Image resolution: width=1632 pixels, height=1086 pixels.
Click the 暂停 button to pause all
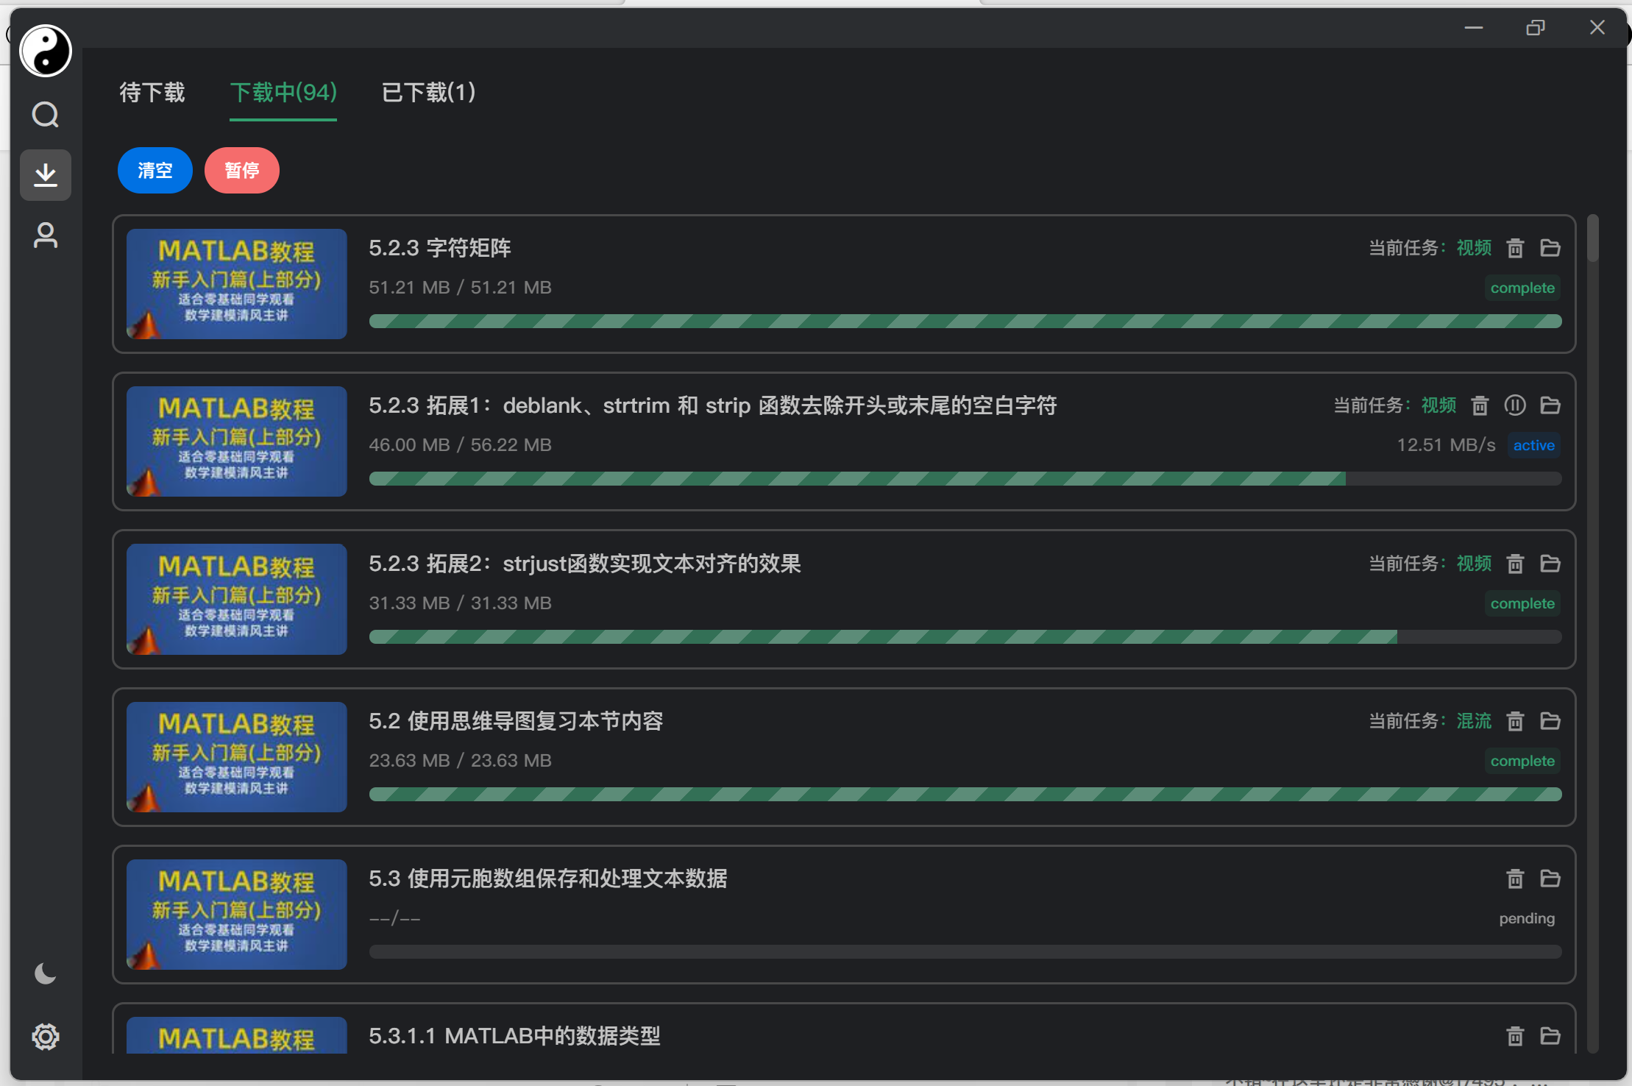tap(241, 170)
